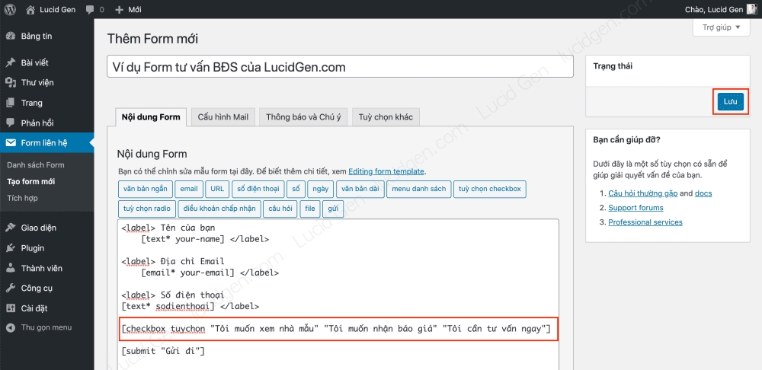Image resolution: width=762 pixels, height=370 pixels.
Task: Open Bảng tin dashboard menu
Action: pos(37,37)
